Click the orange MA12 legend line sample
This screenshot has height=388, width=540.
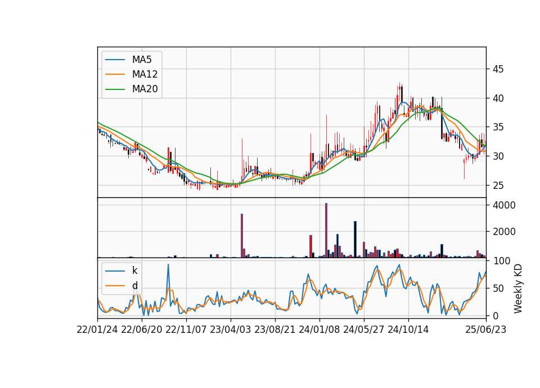click(x=115, y=74)
